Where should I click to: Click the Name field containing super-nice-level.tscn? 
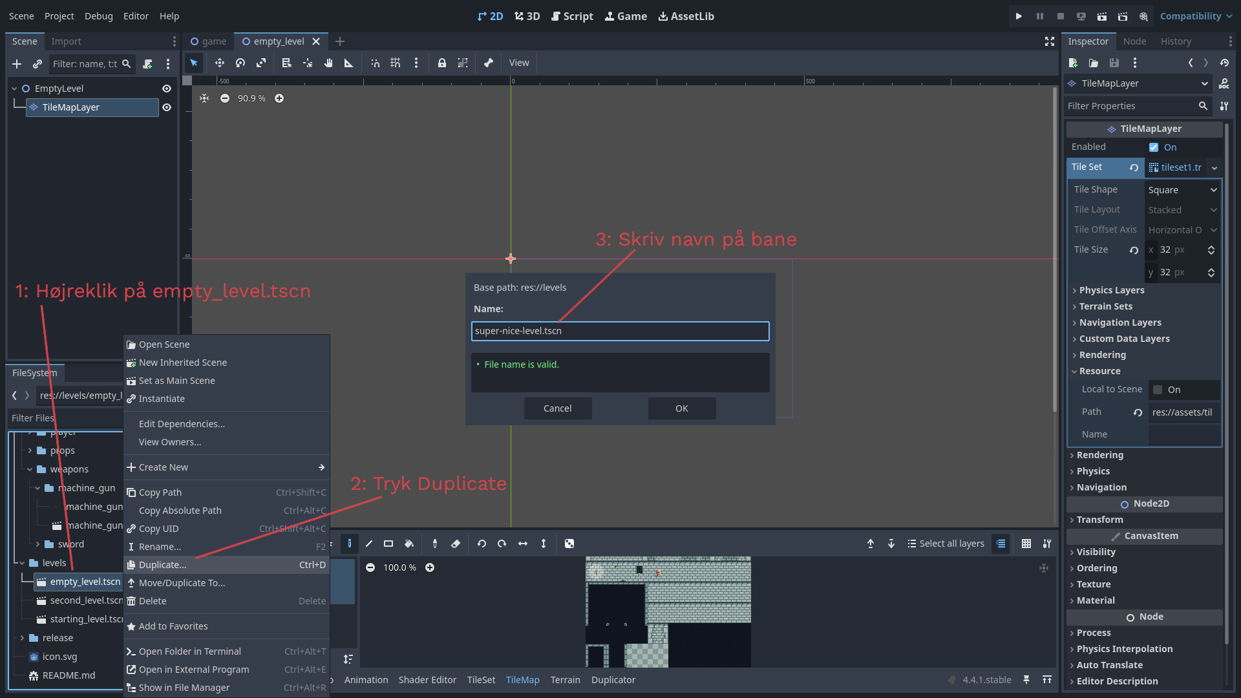[620, 331]
